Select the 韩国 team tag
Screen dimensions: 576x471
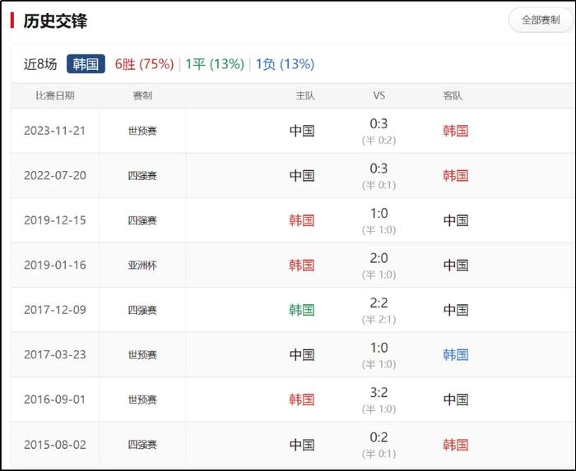click(x=86, y=64)
